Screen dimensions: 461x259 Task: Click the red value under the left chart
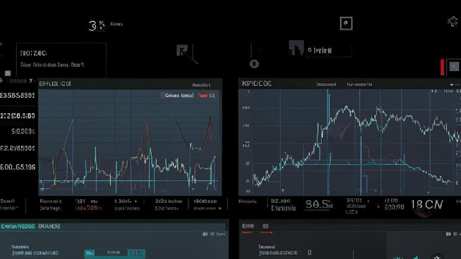(x=88, y=208)
